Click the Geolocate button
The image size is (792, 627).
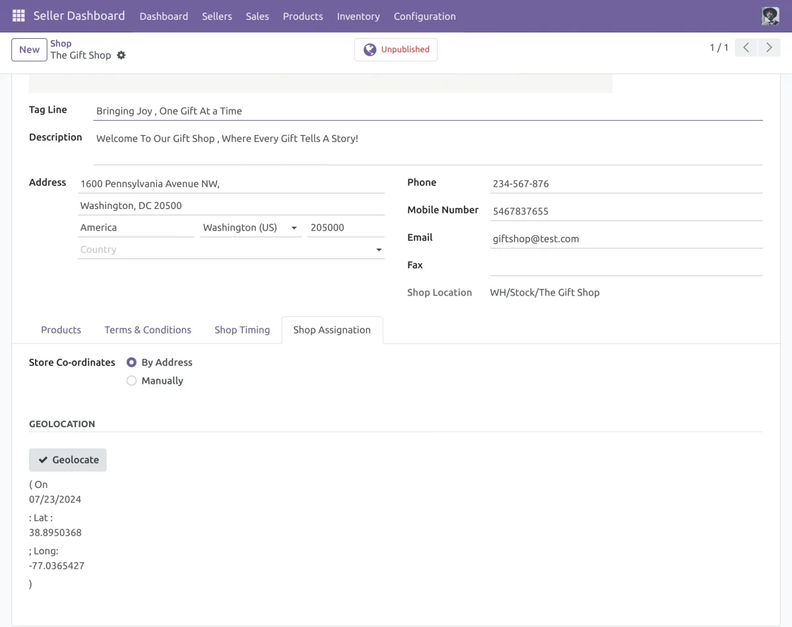(68, 460)
